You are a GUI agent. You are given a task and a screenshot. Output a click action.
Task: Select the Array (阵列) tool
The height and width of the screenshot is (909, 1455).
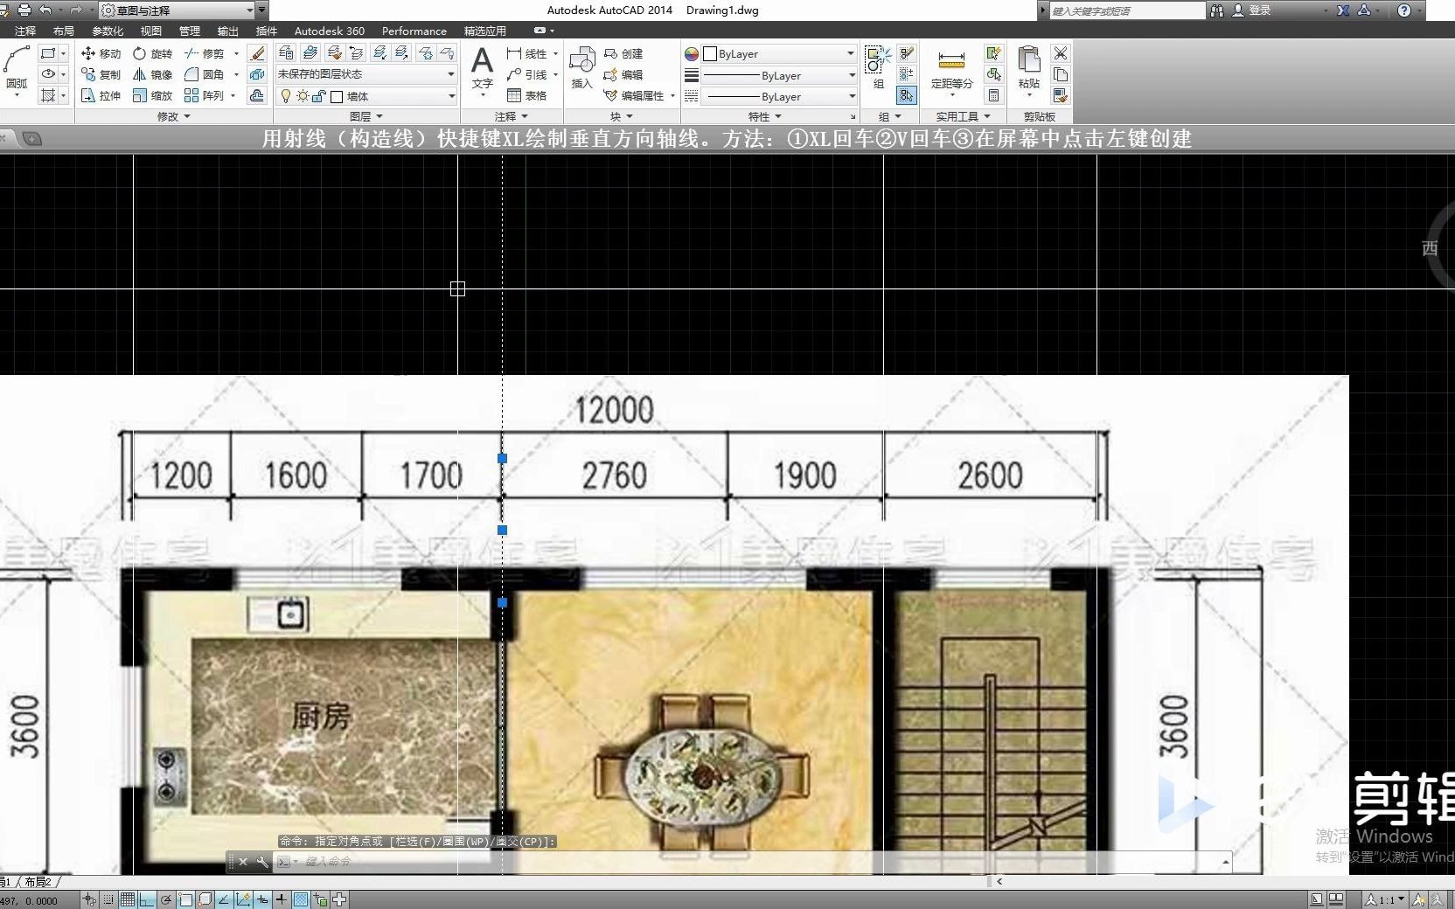click(x=204, y=95)
